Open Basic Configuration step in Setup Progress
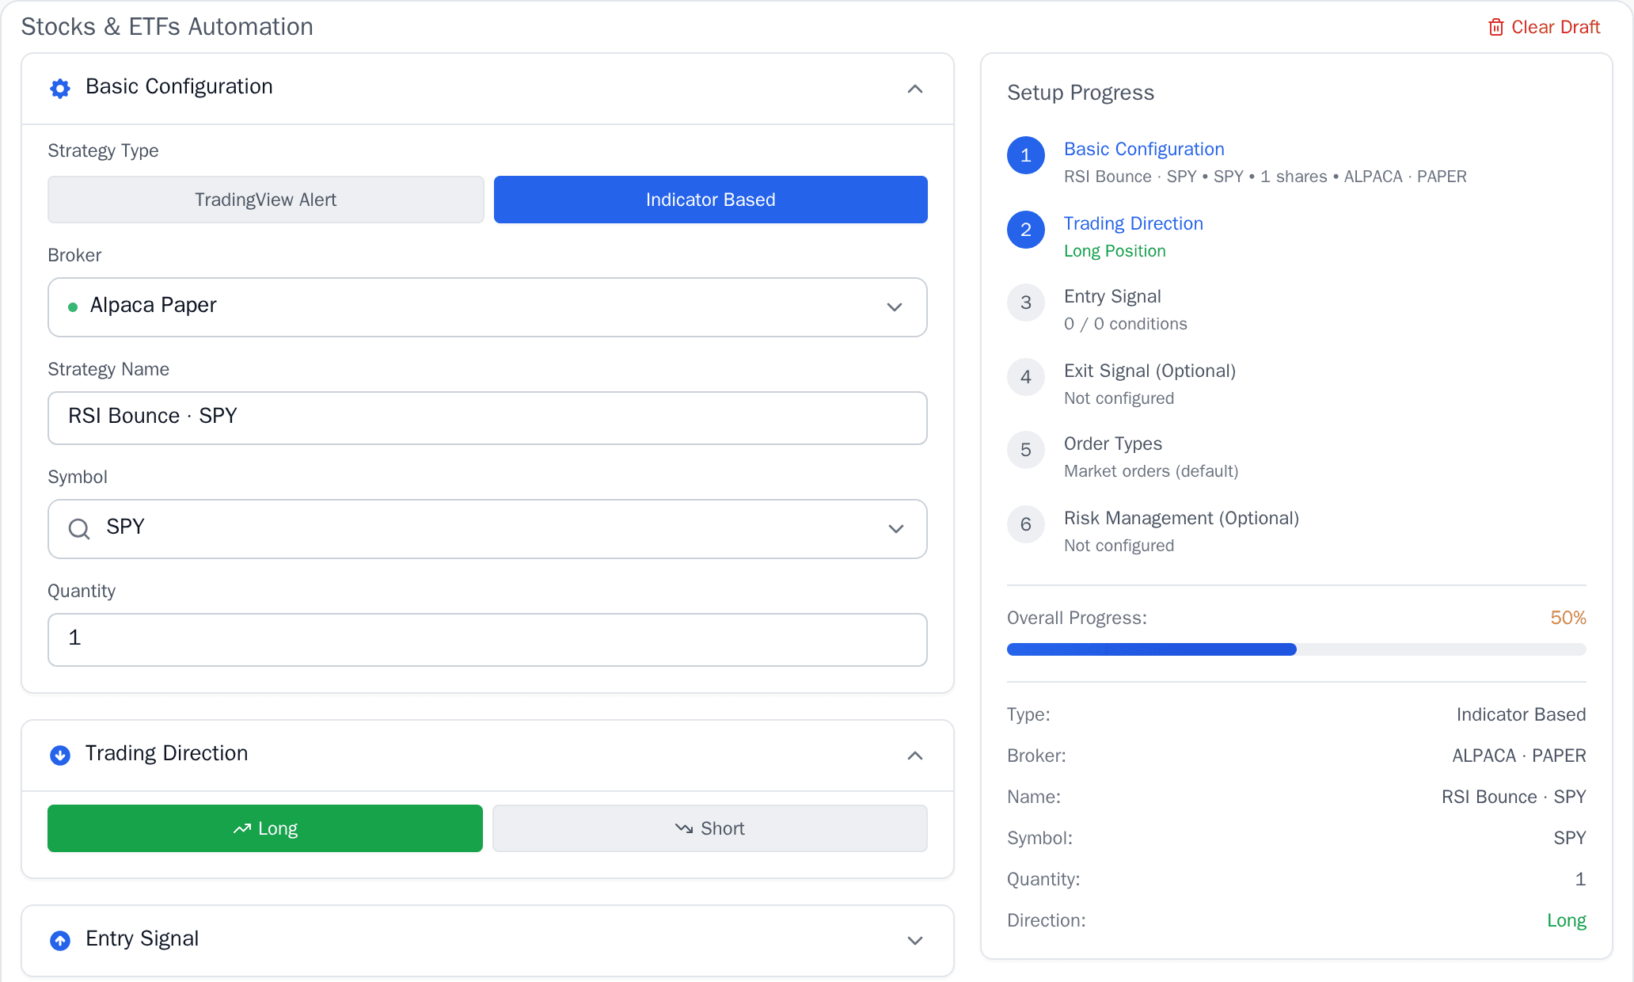Image resolution: width=1634 pixels, height=982 pixels. tap(1144, 149)
